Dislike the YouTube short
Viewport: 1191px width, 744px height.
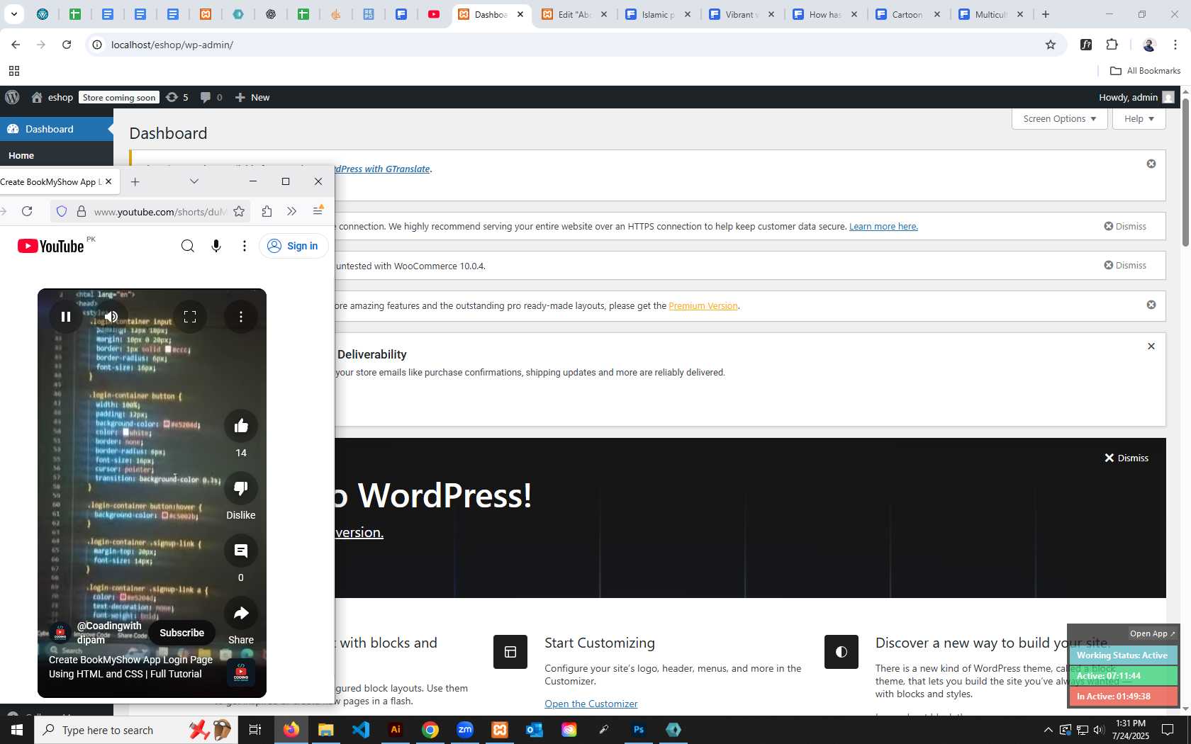[241, 487]
